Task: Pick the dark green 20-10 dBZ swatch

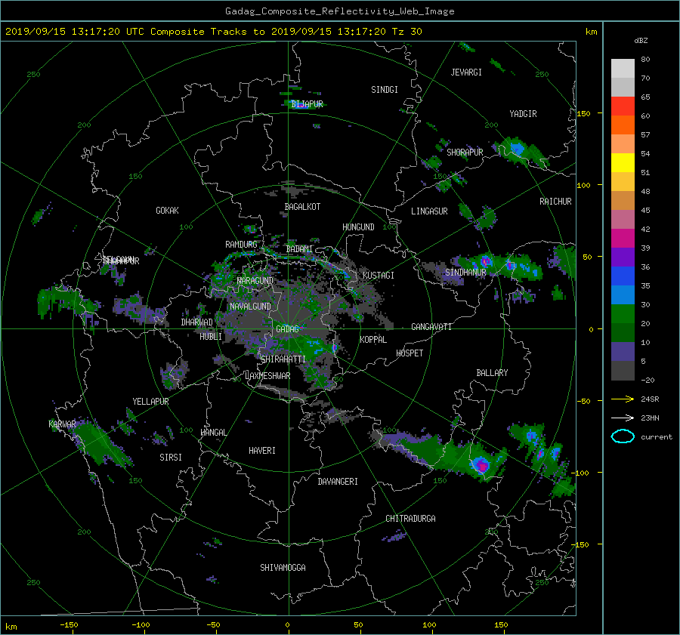Action: pos(623,333)
